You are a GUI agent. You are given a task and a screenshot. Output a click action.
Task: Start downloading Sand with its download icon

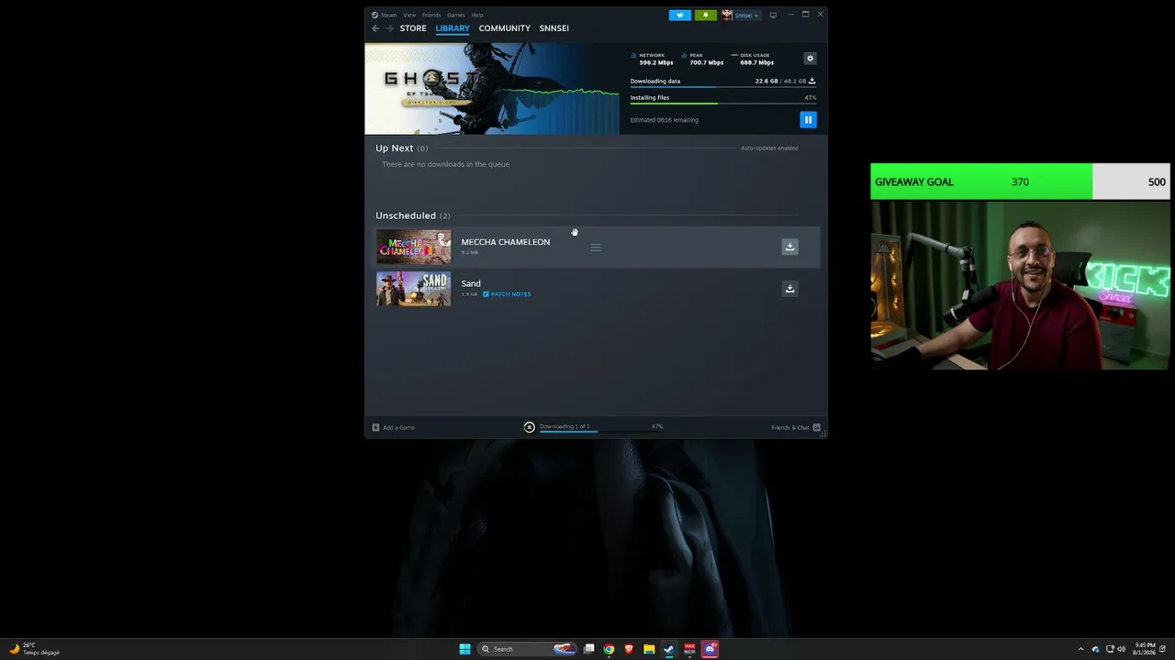tap(789, 289)
